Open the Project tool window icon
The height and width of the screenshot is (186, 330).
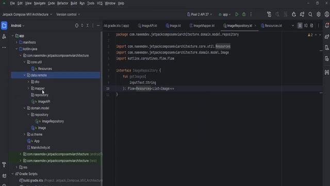4,25
